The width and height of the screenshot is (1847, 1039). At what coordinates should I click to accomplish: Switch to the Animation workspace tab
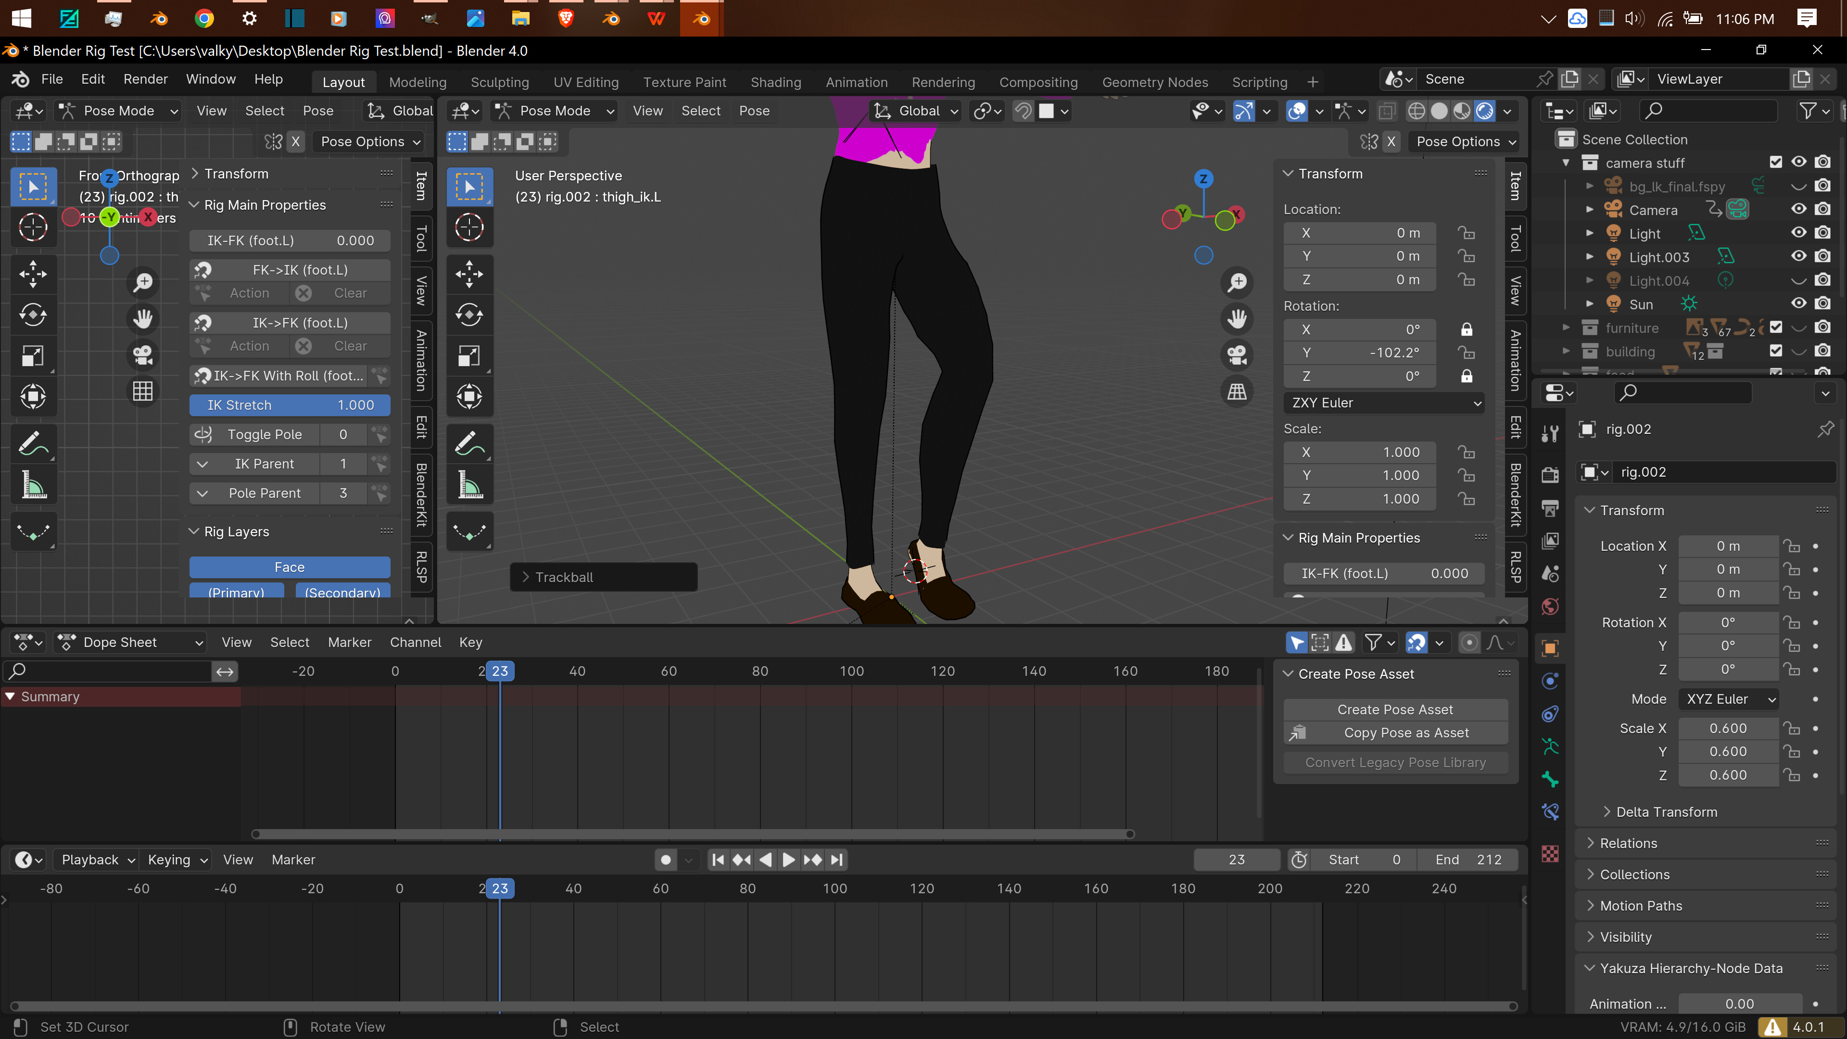click(x=856, y=82)
